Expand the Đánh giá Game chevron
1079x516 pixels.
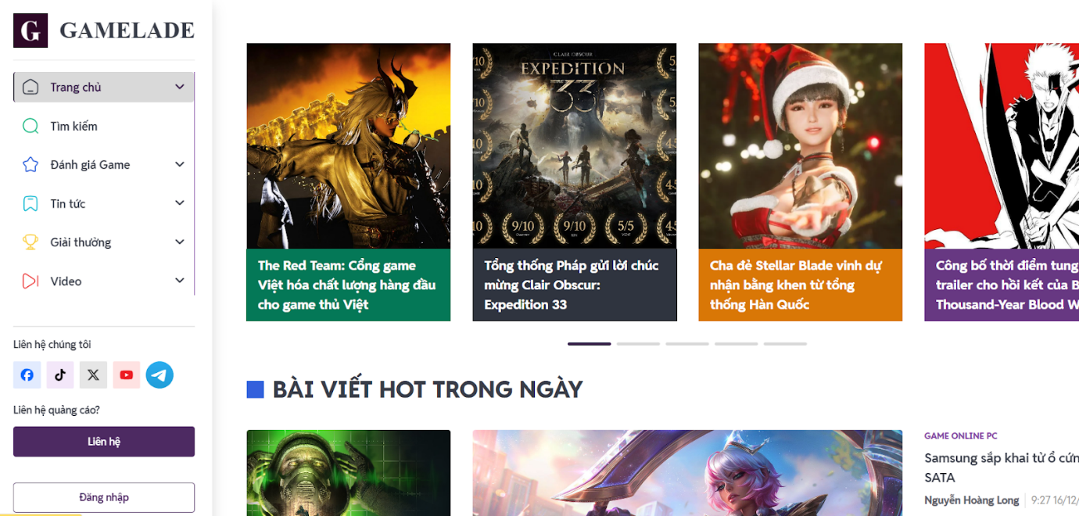[x=180, y=164]
